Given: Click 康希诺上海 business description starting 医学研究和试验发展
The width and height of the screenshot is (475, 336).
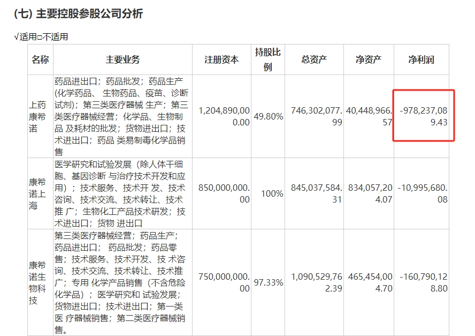Looking at the screenshot, I should coord(120,193).
